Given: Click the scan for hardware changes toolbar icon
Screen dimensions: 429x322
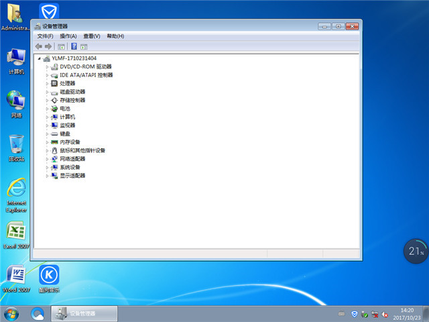Looking at the screenshot, I should (x=84, y=46).
